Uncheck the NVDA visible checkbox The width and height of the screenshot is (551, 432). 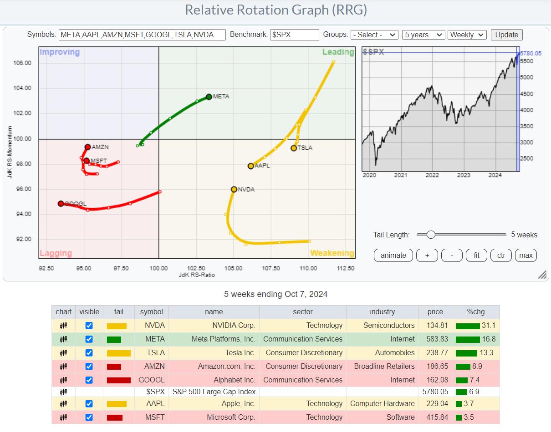89,326
